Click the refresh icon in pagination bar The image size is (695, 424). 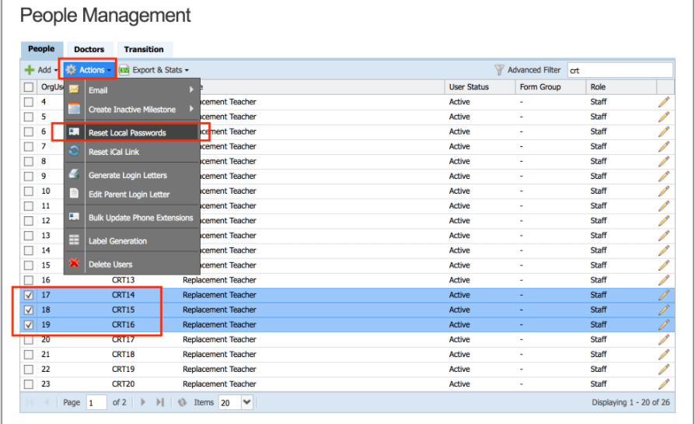coord(182,402)
